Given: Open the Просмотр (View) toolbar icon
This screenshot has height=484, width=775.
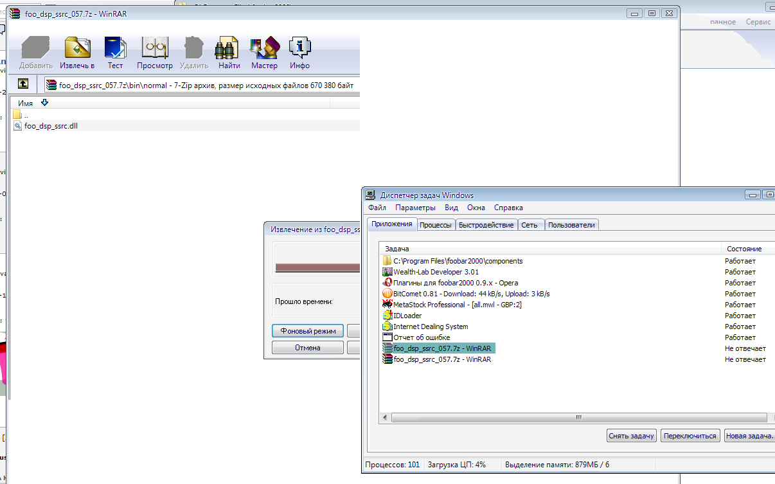Looking at the screenshot, I should tap(155, 48).
